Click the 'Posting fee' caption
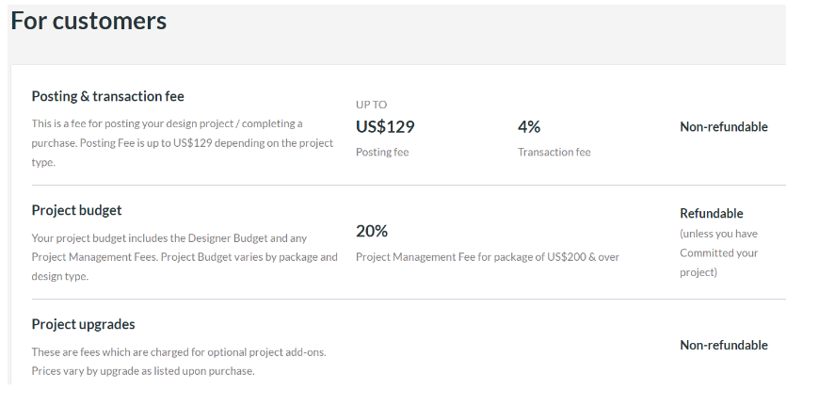This screenshot has width=835, height=407. click(x=382, y=153)
